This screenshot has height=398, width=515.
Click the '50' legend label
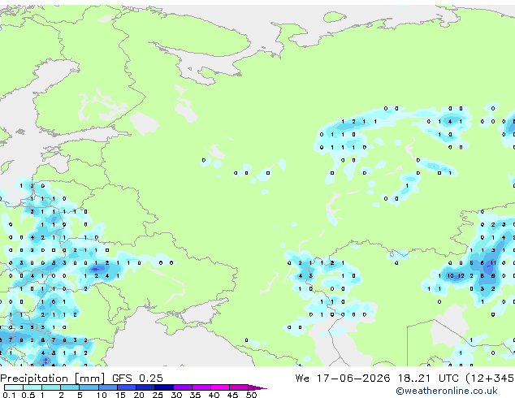pos(251,395)
